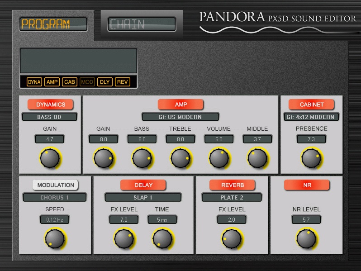Enable the MODULATION effect button
The image size is (361, 271).
[x=56, y=185]
